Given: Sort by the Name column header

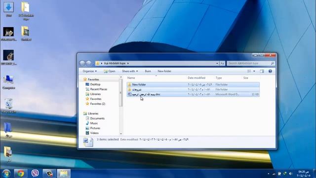Looking at the screenshot, I should pyautogui.click(x=131, y=78).
